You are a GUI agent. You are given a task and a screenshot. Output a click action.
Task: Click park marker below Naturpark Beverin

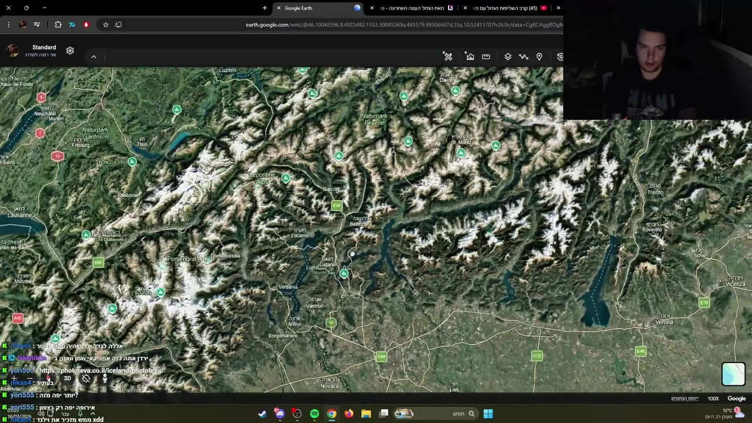[x=408, y=141]
